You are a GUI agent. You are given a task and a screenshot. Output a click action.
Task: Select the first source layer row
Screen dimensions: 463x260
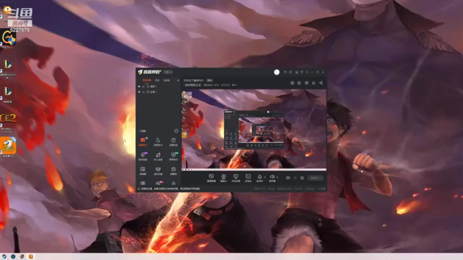(x=159, y=86)
